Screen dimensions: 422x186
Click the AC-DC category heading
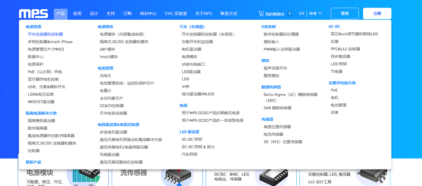[x=334, y=27]
